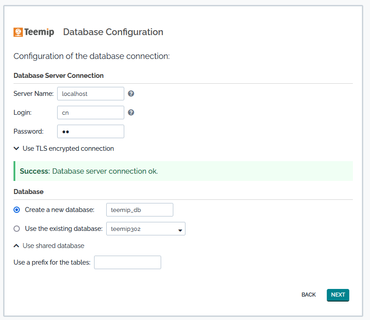The height and width of the screenshot is (320, 370).
Task: Click the table prefix input field
Action: 127,262
